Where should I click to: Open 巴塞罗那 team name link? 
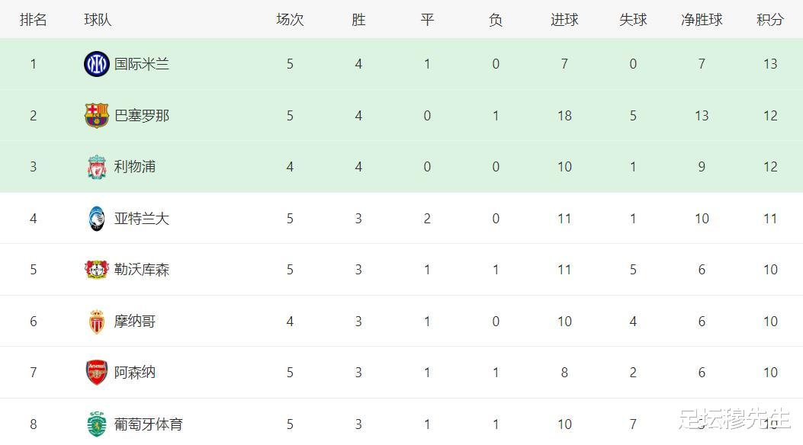click(141, 116)
